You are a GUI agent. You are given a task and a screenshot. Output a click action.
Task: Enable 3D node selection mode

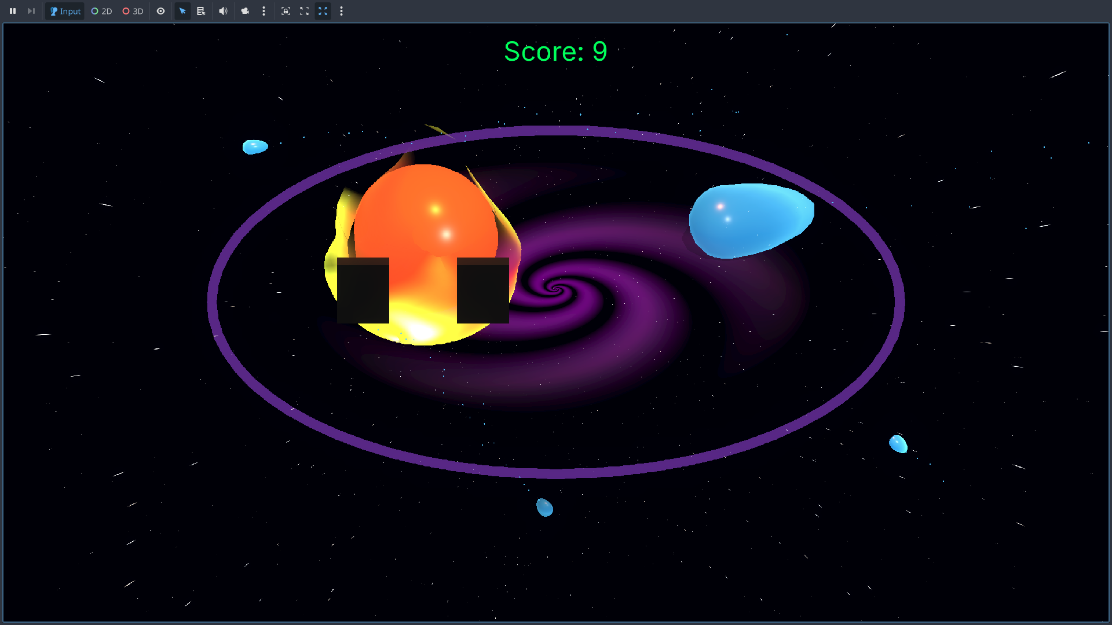[x=133, y=11]
